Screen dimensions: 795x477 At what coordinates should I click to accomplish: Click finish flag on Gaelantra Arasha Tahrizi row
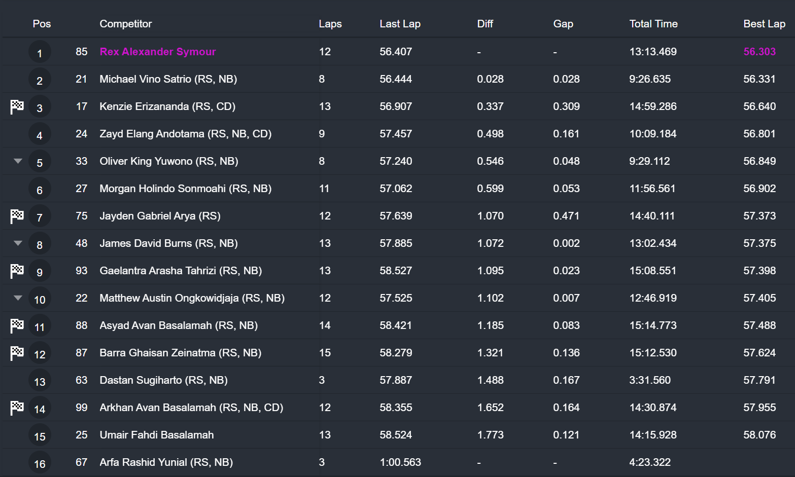click(x=17, y=271)
